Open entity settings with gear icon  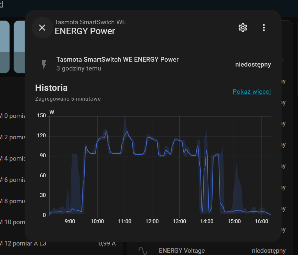tap(243, 28)
